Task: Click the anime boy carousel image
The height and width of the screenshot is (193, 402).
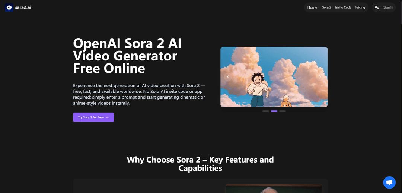Action: tap(274, 77)
